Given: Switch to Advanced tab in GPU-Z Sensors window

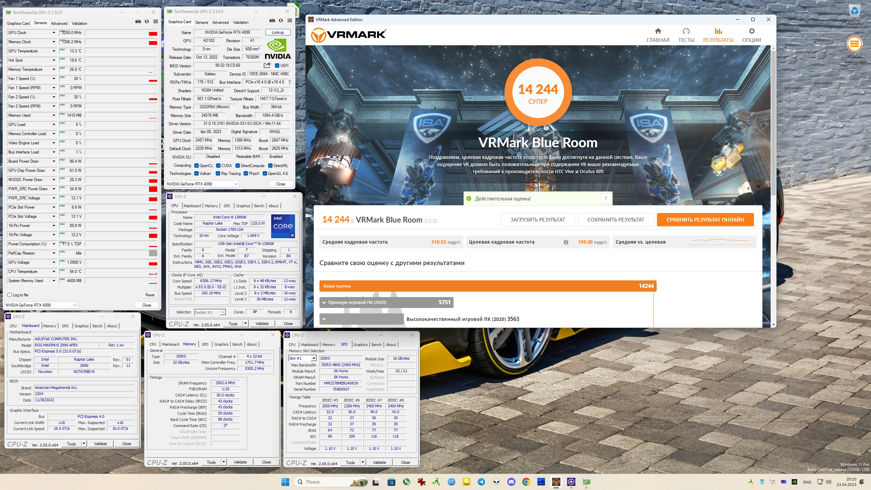Looking at the screenshot, I should coord(59,23).
